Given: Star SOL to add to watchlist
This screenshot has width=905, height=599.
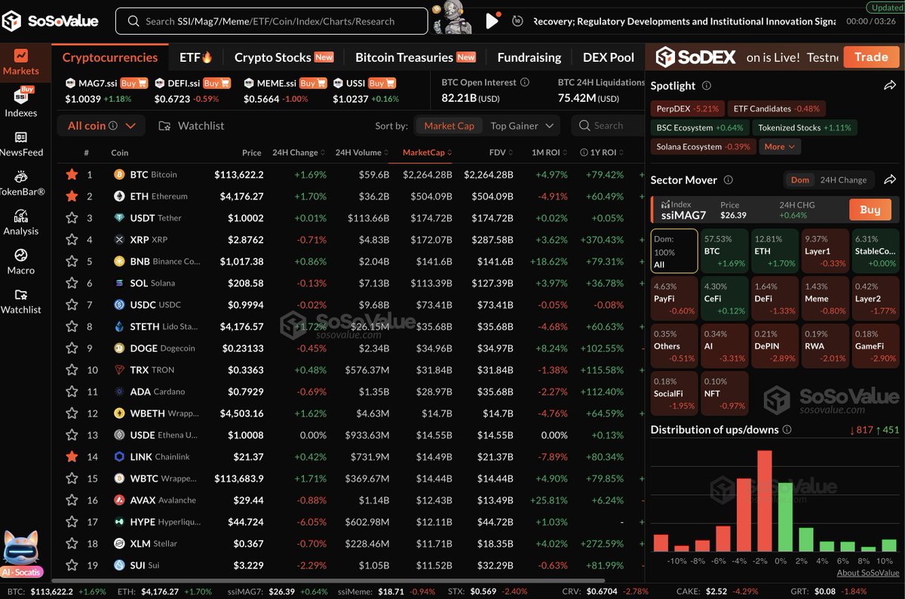Looking at the screenshot, I should pos(72,283).
